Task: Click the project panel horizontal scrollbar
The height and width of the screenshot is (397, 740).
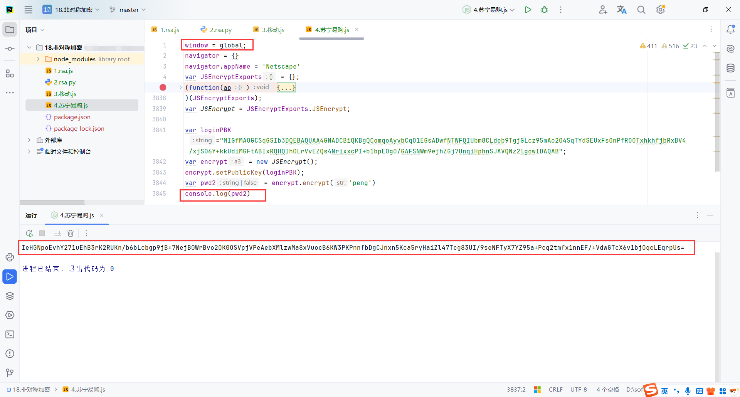Action: click(52, 202)
